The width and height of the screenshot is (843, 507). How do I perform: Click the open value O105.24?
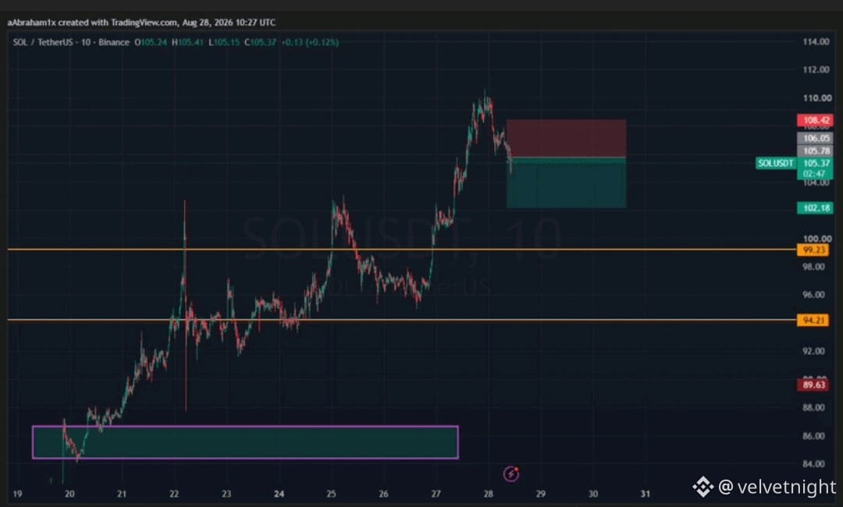click(151, 42)
